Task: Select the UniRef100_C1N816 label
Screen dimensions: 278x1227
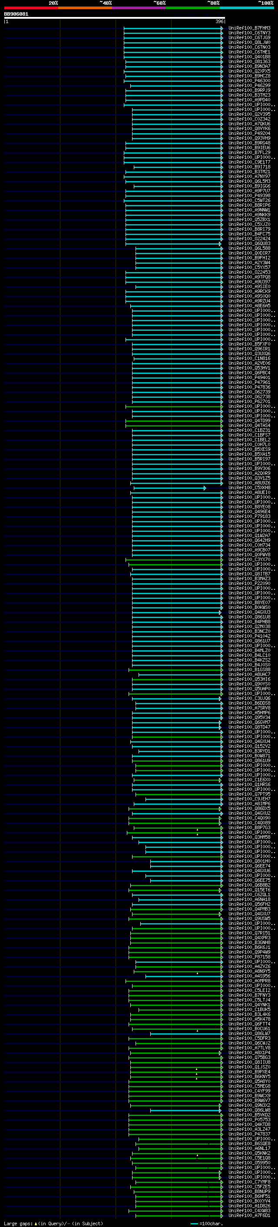Action: 249,358
